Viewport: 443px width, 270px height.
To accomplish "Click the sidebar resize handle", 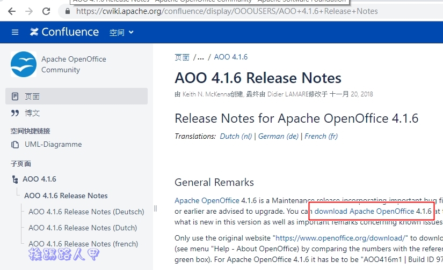I will point(155,208).
